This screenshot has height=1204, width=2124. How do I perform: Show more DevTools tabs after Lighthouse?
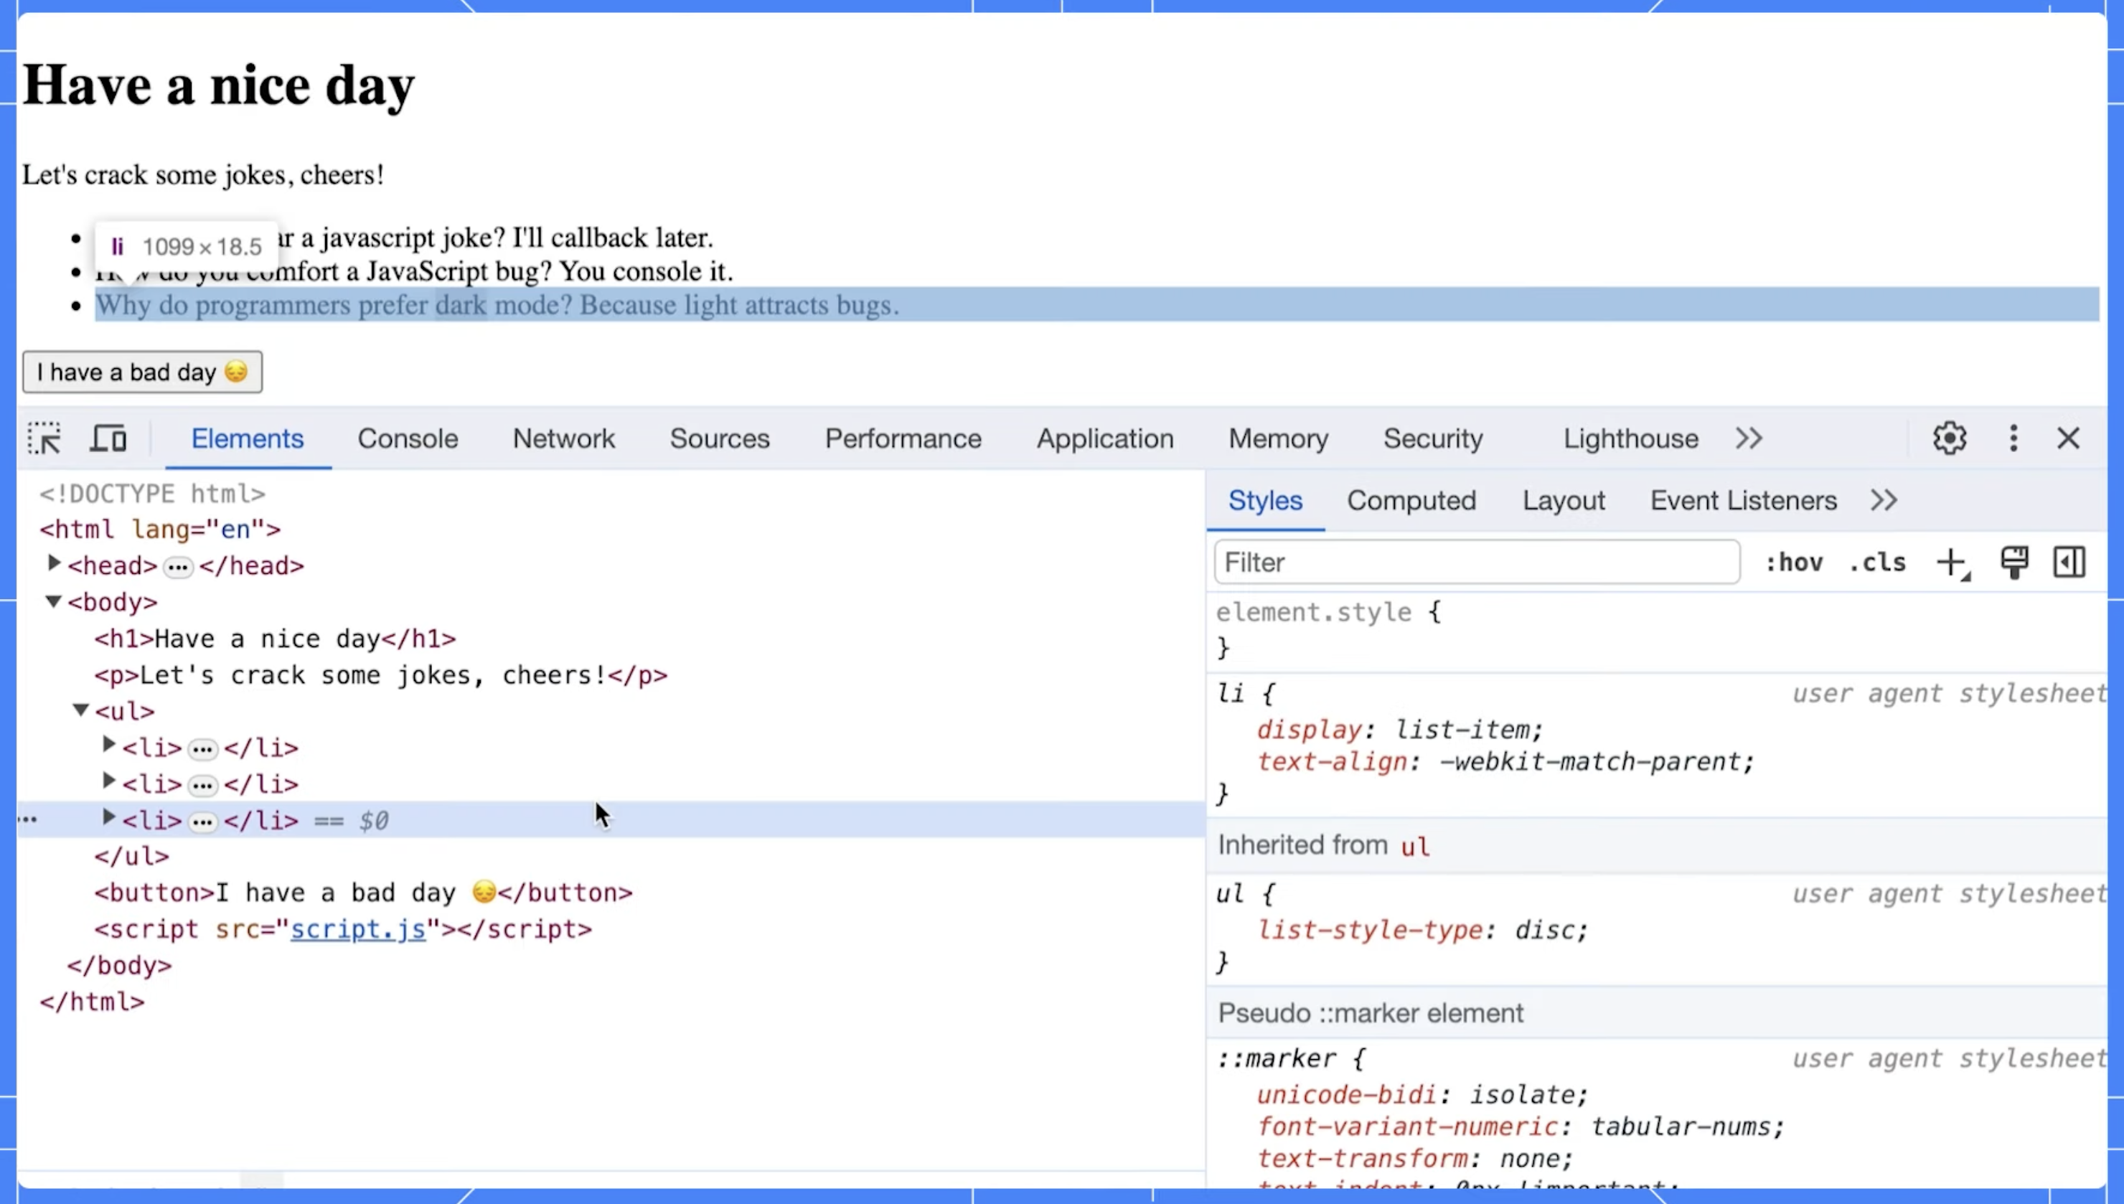tap(1749, 438)
